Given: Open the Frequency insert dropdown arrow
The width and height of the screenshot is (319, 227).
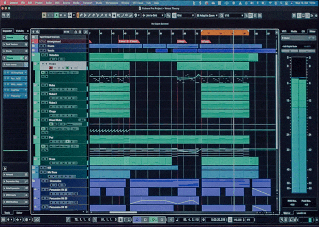Looking at the screenshot, I should pyautogui.click(x=26, y=96).
